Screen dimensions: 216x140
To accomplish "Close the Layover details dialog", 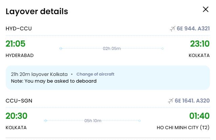I will 206,9.
